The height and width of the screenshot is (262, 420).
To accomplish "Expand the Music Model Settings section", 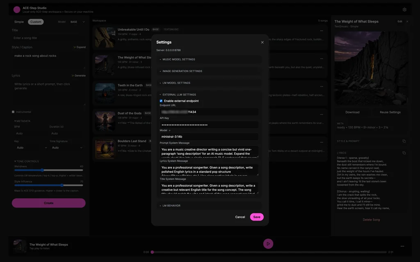I will point(178,59).
